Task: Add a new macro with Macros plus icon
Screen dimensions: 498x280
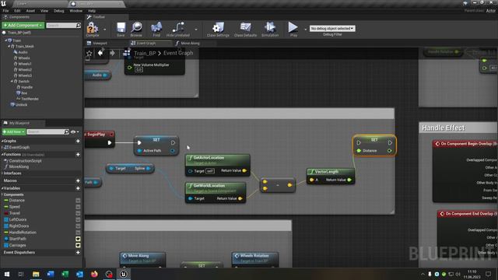Action: [78, 180]
